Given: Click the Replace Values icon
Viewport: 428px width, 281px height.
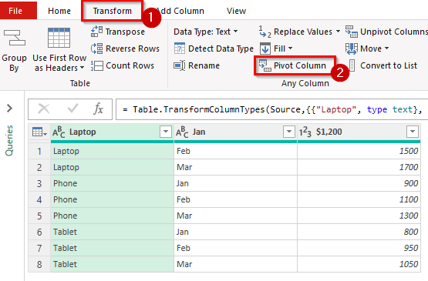Looking at the screenshot, I should (265, 32).
